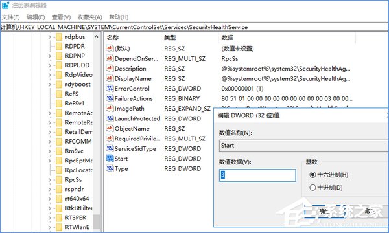Click the 数值数据(V) input field
The width and height of the screenshot is (389, 233).
coord(257,175)
